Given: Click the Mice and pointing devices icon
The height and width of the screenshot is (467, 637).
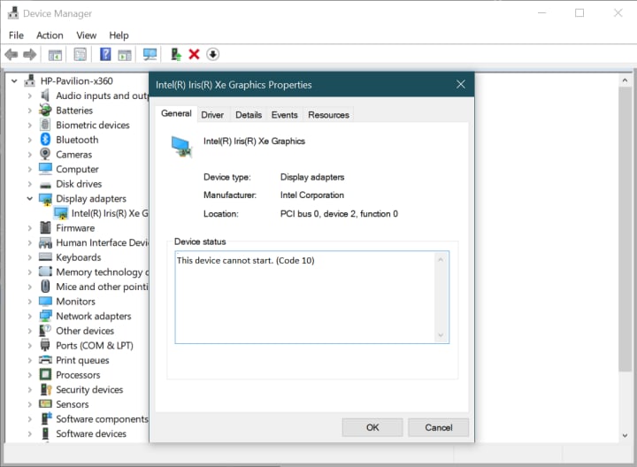Looking at the screenshot, I should point(45,287).
